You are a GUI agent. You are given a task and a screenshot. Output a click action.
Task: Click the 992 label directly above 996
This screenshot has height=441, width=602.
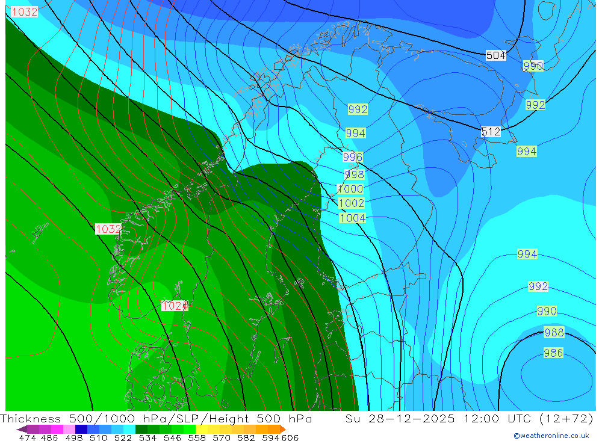point(358,109)
